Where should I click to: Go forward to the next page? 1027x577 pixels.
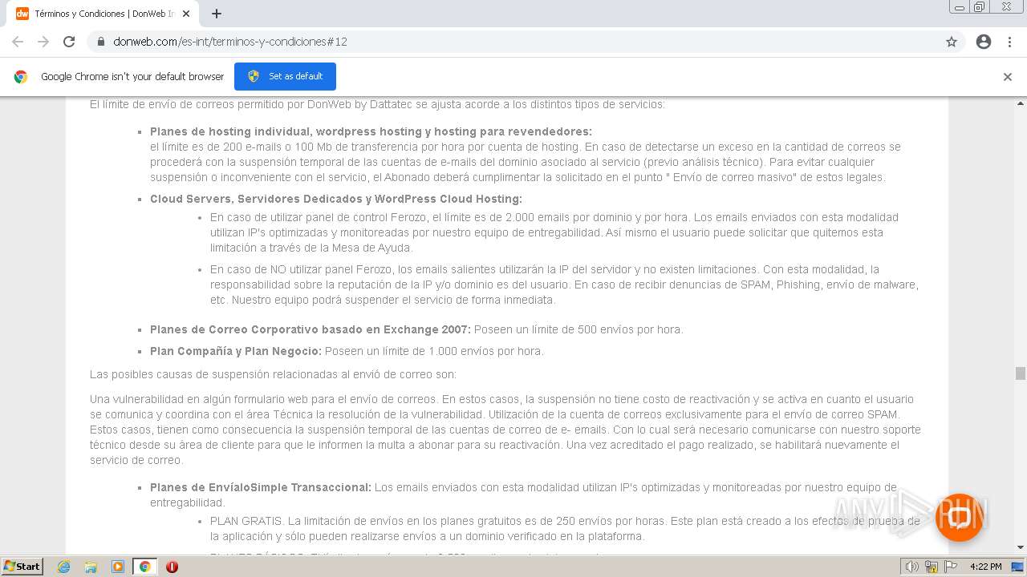[x=43, y=42]
